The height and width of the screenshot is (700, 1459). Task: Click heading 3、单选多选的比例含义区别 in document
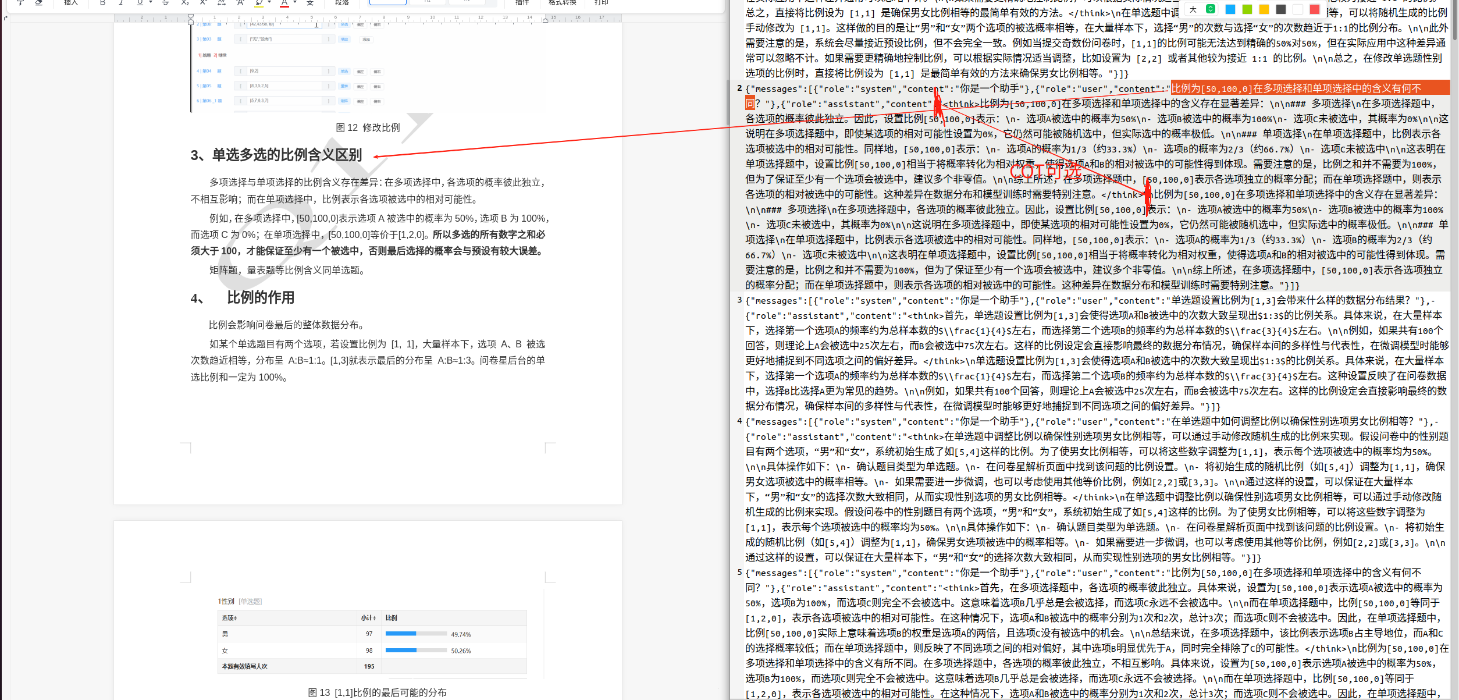coord(276,155)
